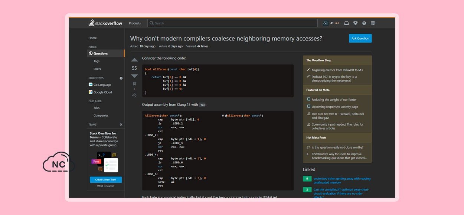Click the Collectives info icon
The height and width of the screenshot is (215, 464).
click(121, 78)
